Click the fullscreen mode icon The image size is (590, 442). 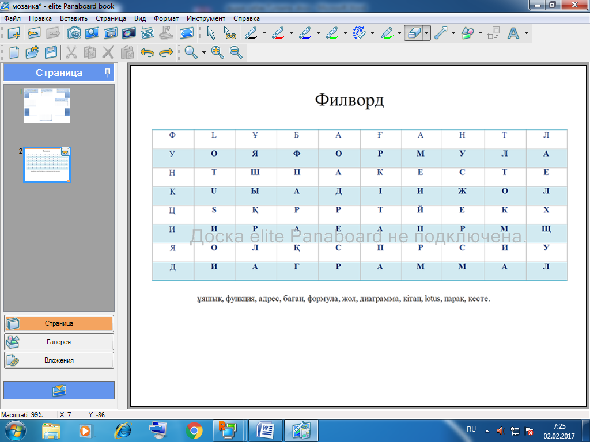[x=187, y=33]
